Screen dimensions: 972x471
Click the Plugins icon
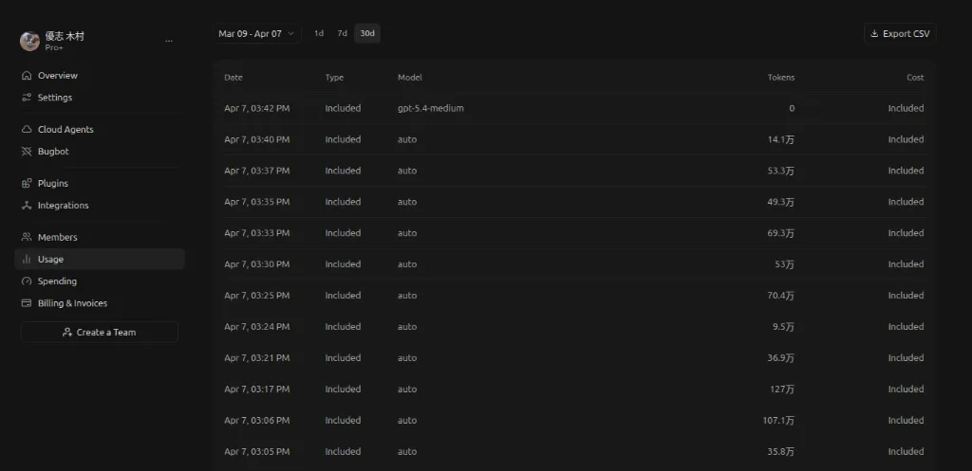(27, 184)
